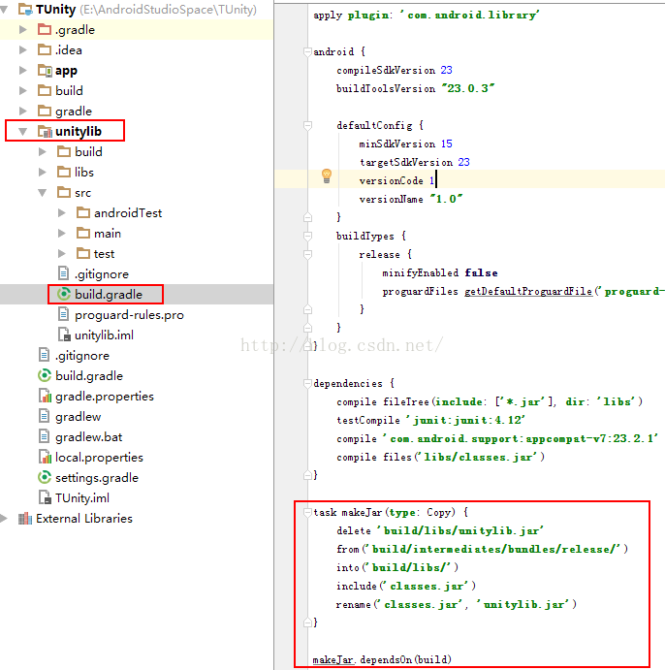This screenshot has height=670, width=665.
Task: Click the app module icon
Action: tap(45, 70)
